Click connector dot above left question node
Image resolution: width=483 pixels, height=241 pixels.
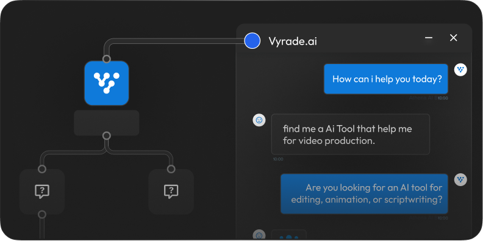42,169
